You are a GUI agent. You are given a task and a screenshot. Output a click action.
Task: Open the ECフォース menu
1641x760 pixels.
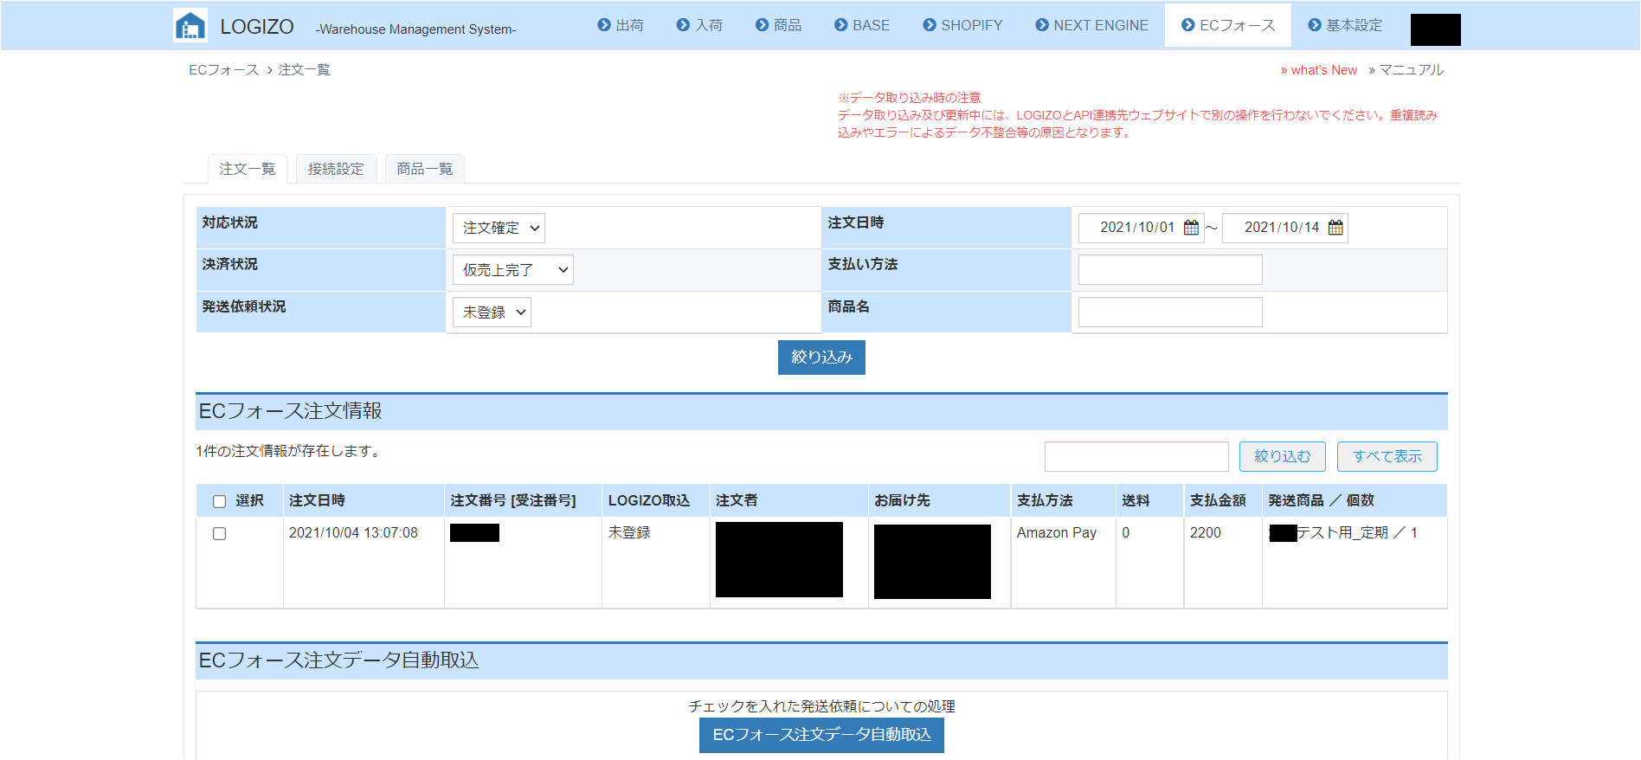1228,25
